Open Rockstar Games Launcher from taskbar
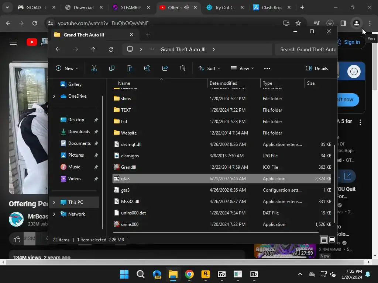The height and width of the screenshot is (283, 378). [x=205, y=274]
